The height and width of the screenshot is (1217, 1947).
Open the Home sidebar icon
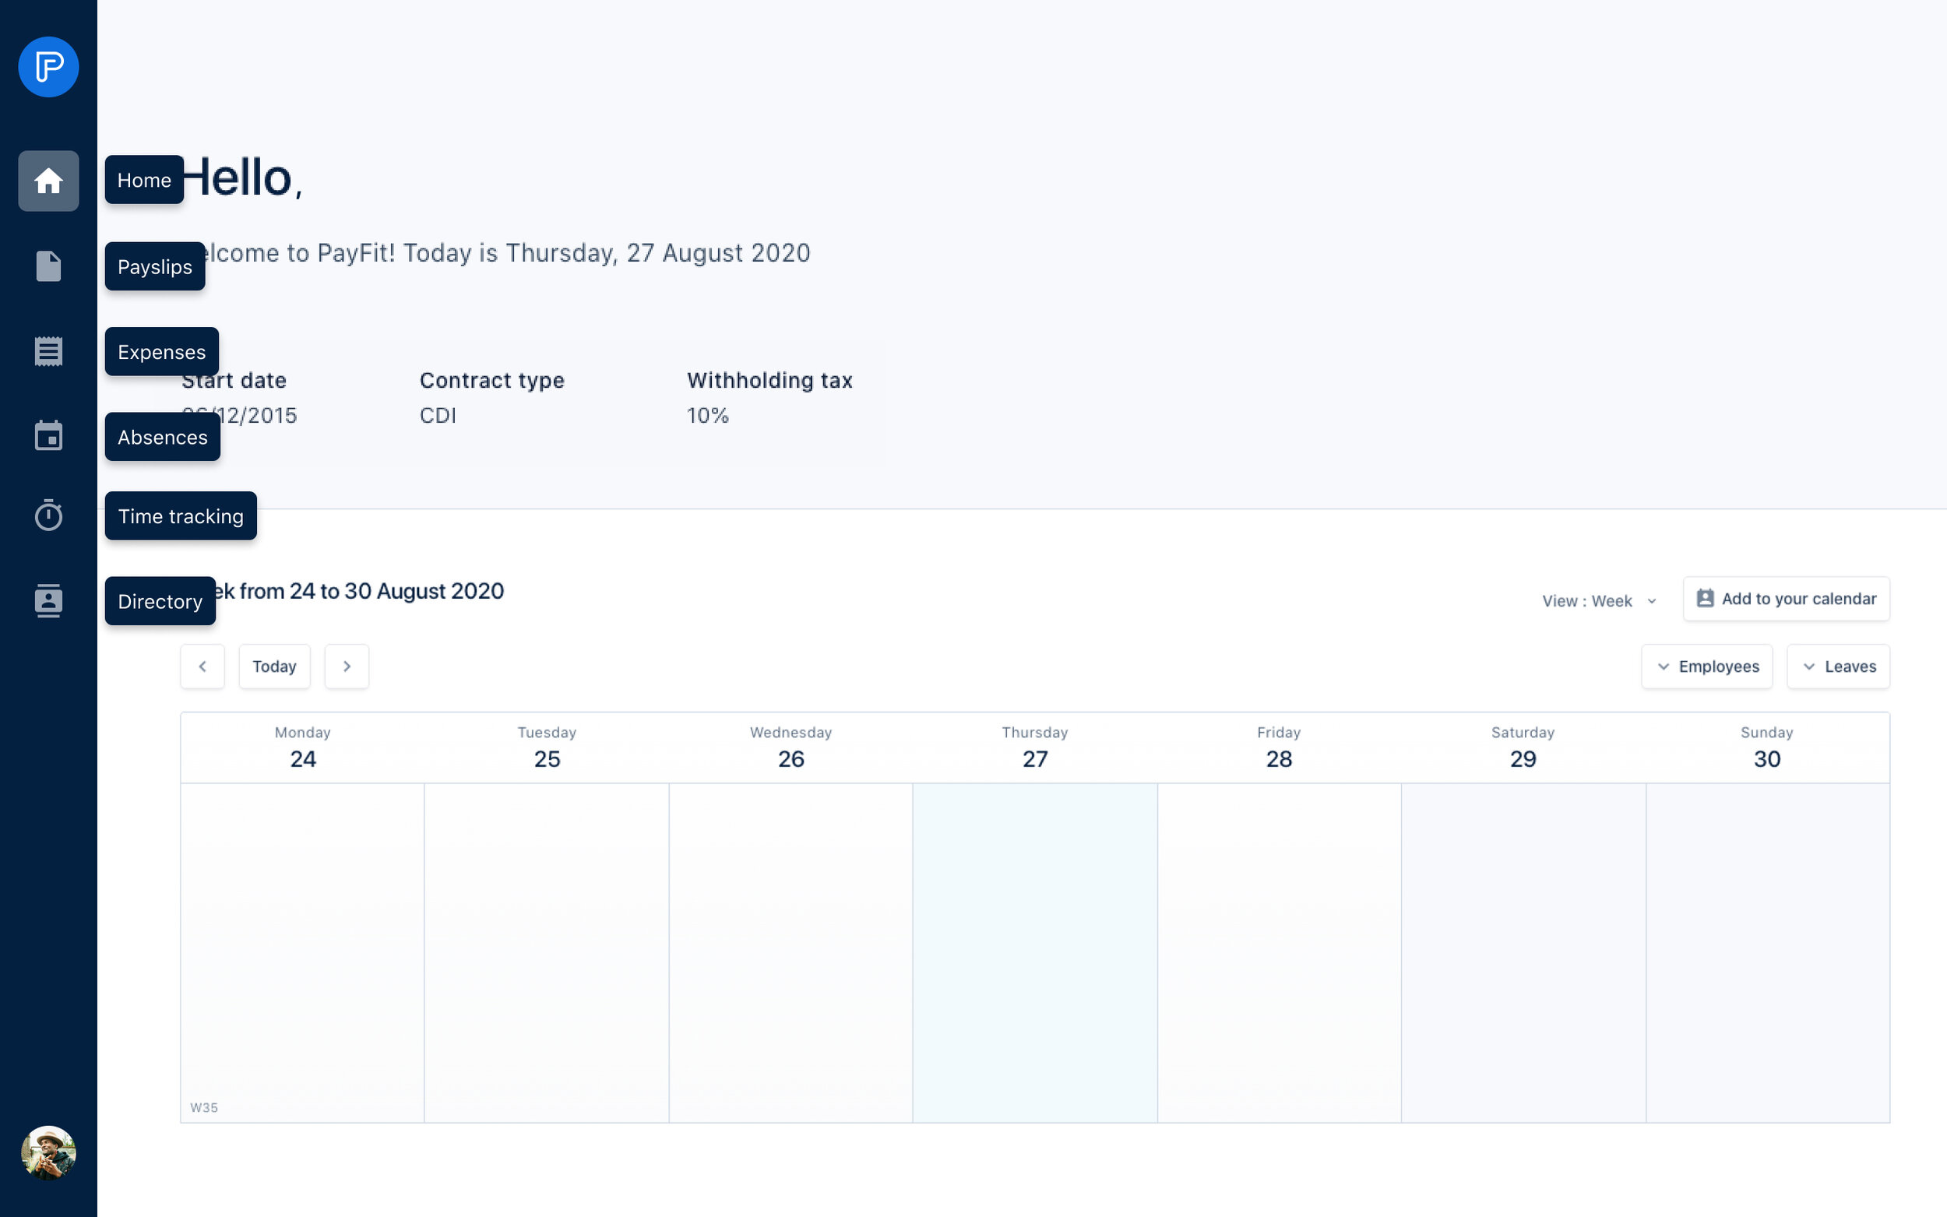pyautogui.click(x=48, y=181)
